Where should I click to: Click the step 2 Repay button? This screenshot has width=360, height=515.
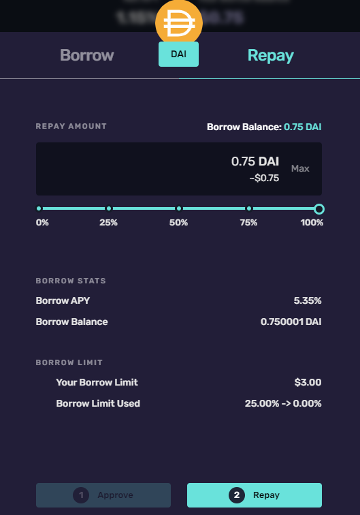255,495
